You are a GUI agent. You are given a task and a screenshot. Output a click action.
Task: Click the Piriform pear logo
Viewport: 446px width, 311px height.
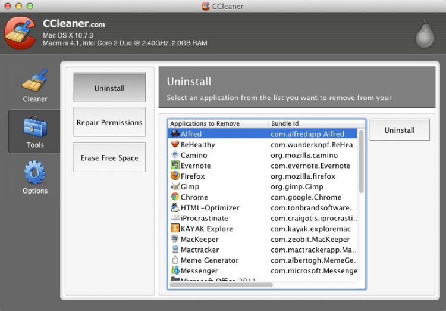coord(424,35)
